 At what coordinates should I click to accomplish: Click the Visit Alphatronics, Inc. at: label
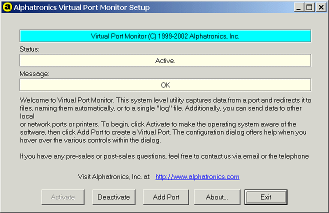[114, 176]
